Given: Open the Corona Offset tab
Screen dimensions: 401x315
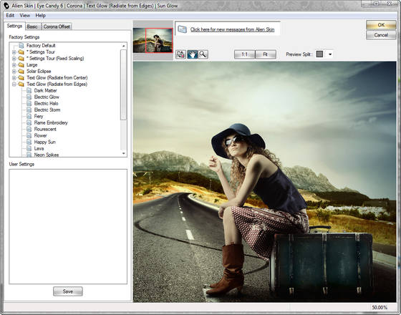Looking at the screenshot, I should click(x=57, y=26).
